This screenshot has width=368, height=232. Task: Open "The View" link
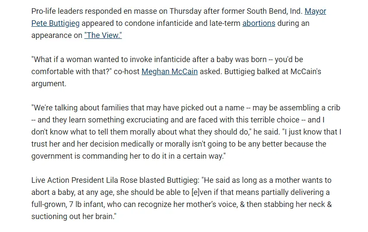pyautogui.click(x=103, y=35)
